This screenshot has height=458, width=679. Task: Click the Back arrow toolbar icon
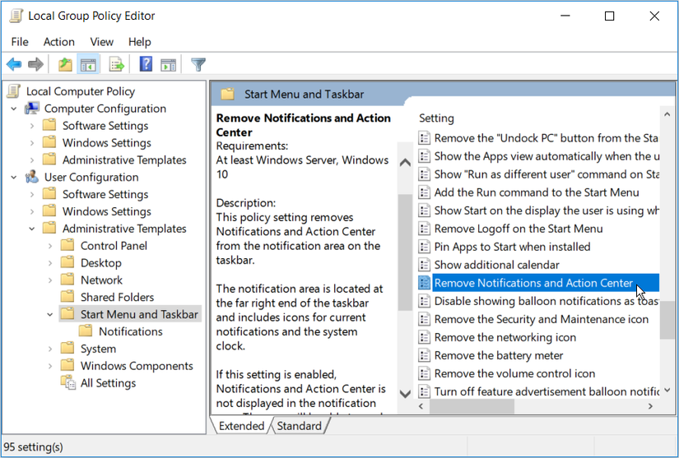click(14, 65)
